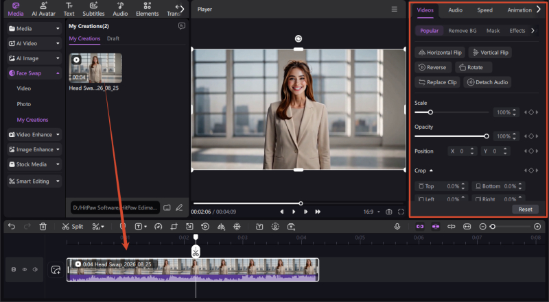Click the Vertical Flip button
This screenshot has width=549, height=302.
click(490, 53)
